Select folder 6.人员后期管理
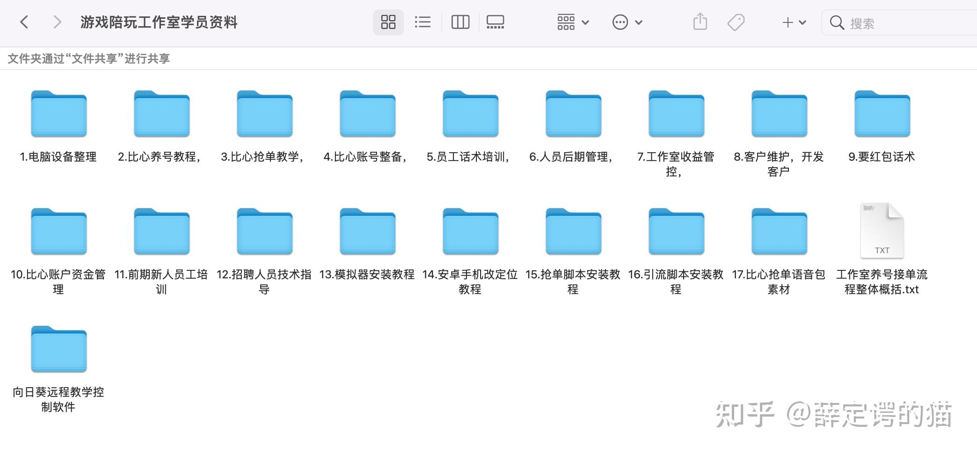Image resolution: width=977 pixels, height=453 pixels. 573,127
